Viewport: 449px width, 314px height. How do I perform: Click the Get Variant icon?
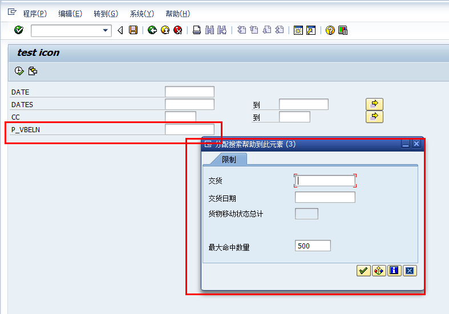[33, 71]
